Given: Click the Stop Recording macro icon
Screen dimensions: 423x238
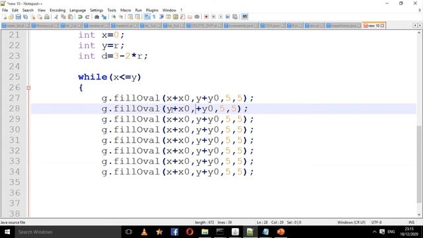Looking at the screenshot, I should coord(213,17).
